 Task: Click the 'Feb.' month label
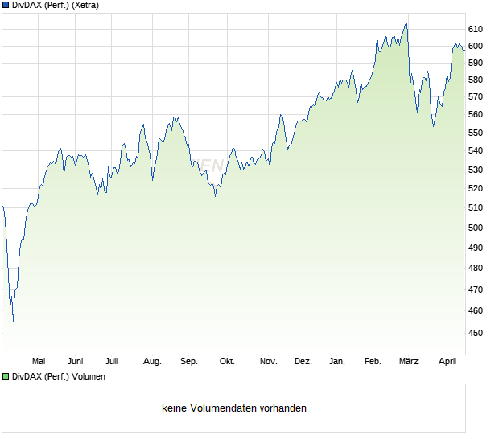coord(373,361)
